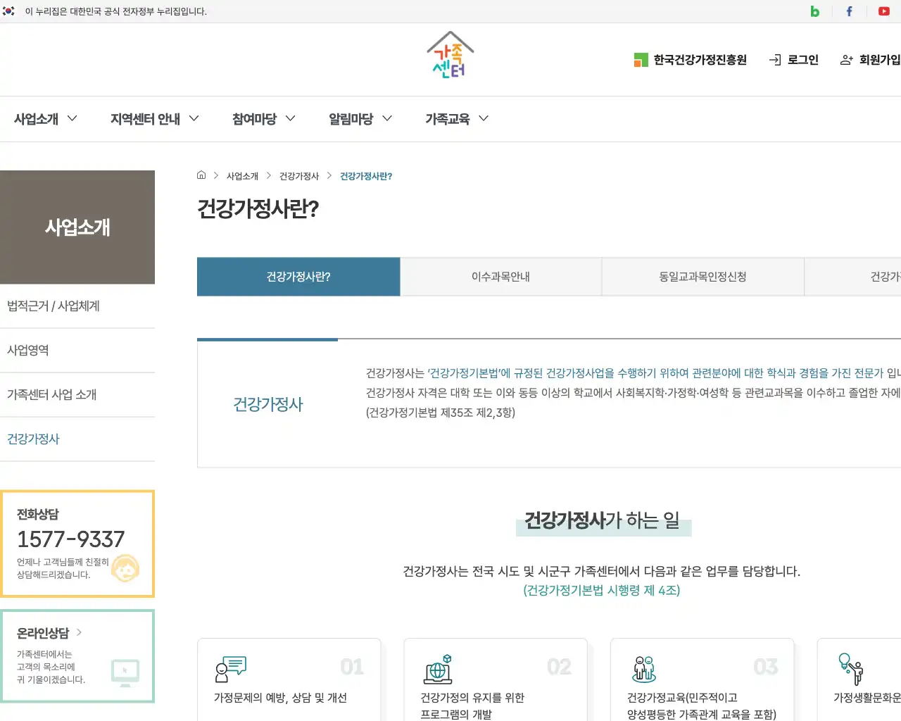Viewport: 901px width, 721px height.
Task: Open the YouTube icon link
Action: coord(884,11)
